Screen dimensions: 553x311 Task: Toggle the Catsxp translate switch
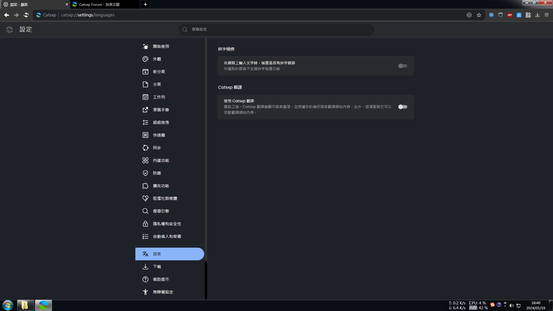click(402, 107)
